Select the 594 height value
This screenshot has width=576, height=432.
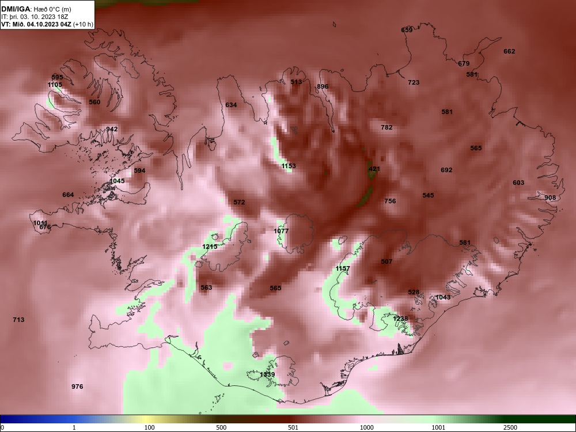pyautogui.click(x=139, y=171)
